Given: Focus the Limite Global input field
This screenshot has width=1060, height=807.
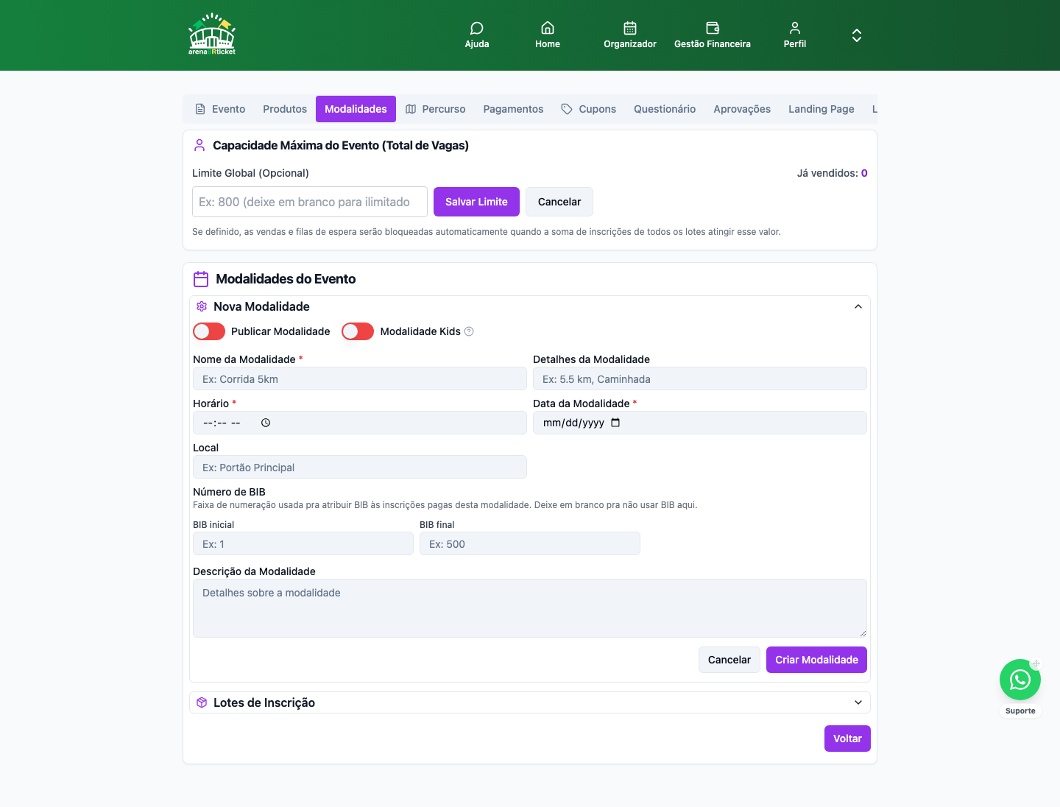Looking at the screenshot, I should coord(310,202).
